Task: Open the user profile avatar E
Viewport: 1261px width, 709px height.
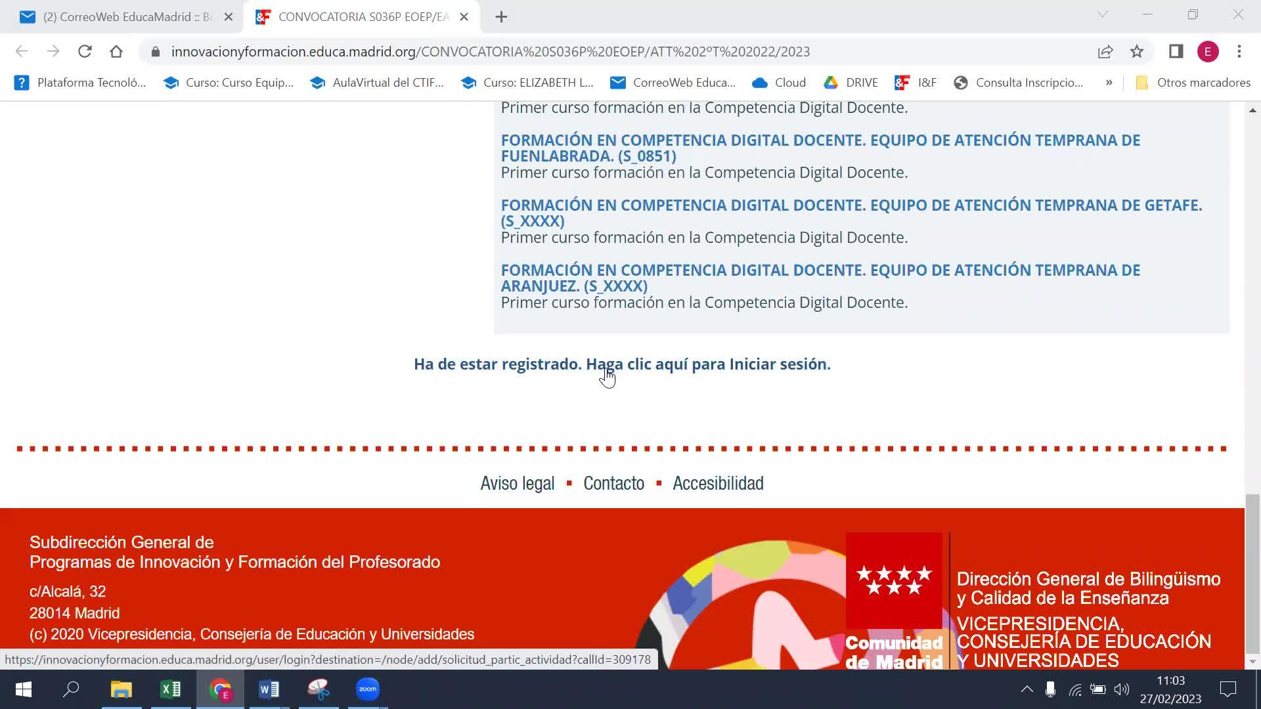Action: tap(1208, 51)
